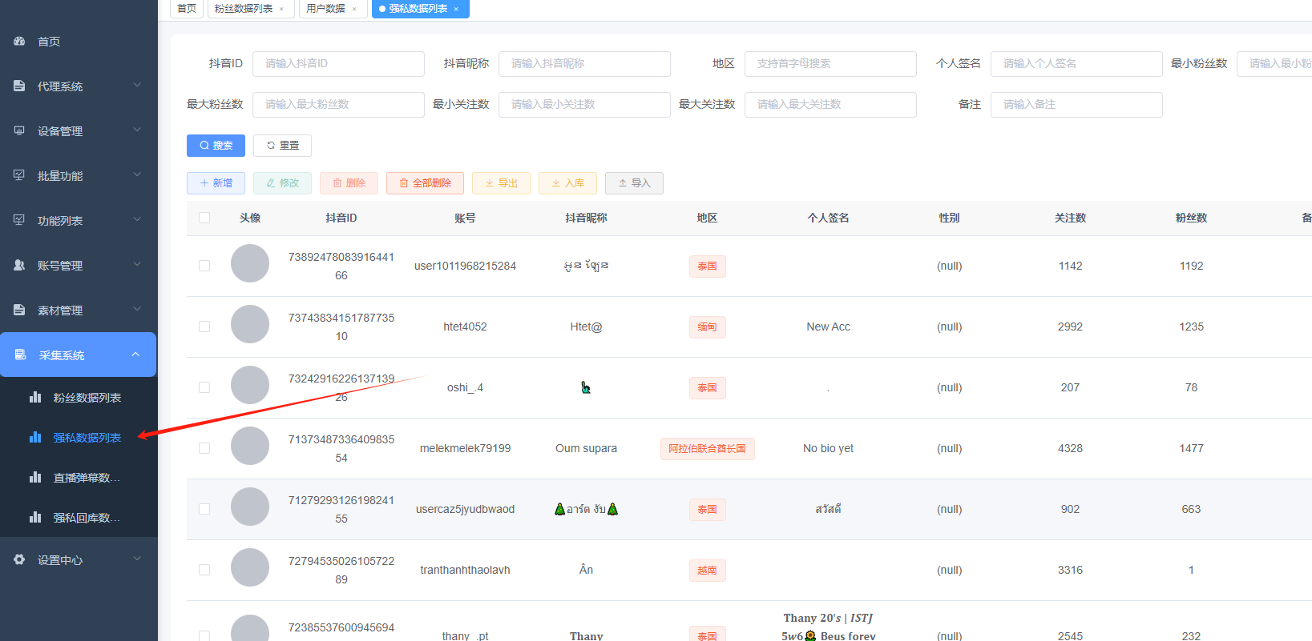Click the 删除 delete button
The width and height of the screenshot is (1312, 641).
349,183
